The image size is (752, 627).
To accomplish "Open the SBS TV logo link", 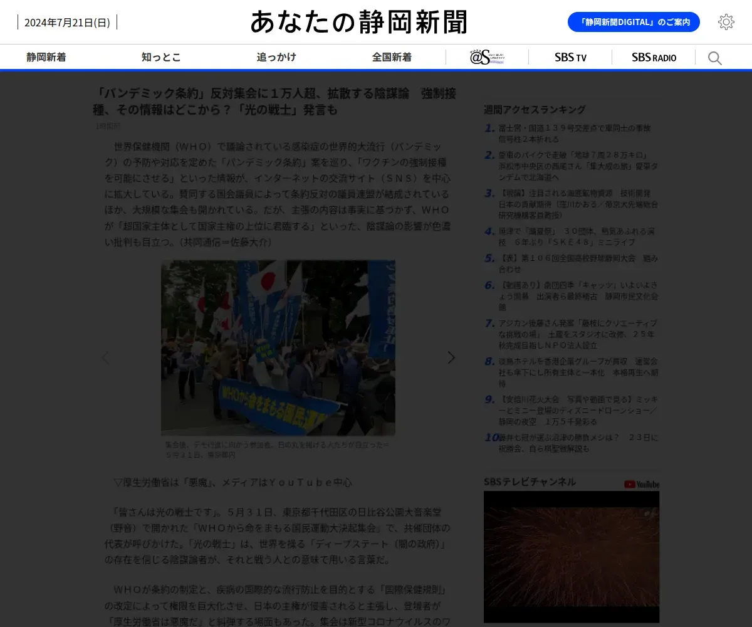I will point(570,57).
